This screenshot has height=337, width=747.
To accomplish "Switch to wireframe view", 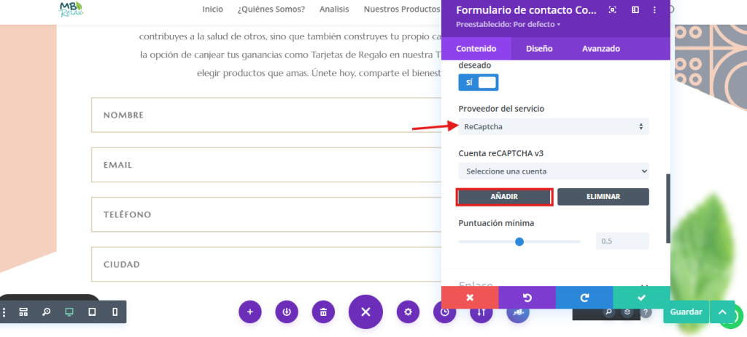I will tap(23, 312).
